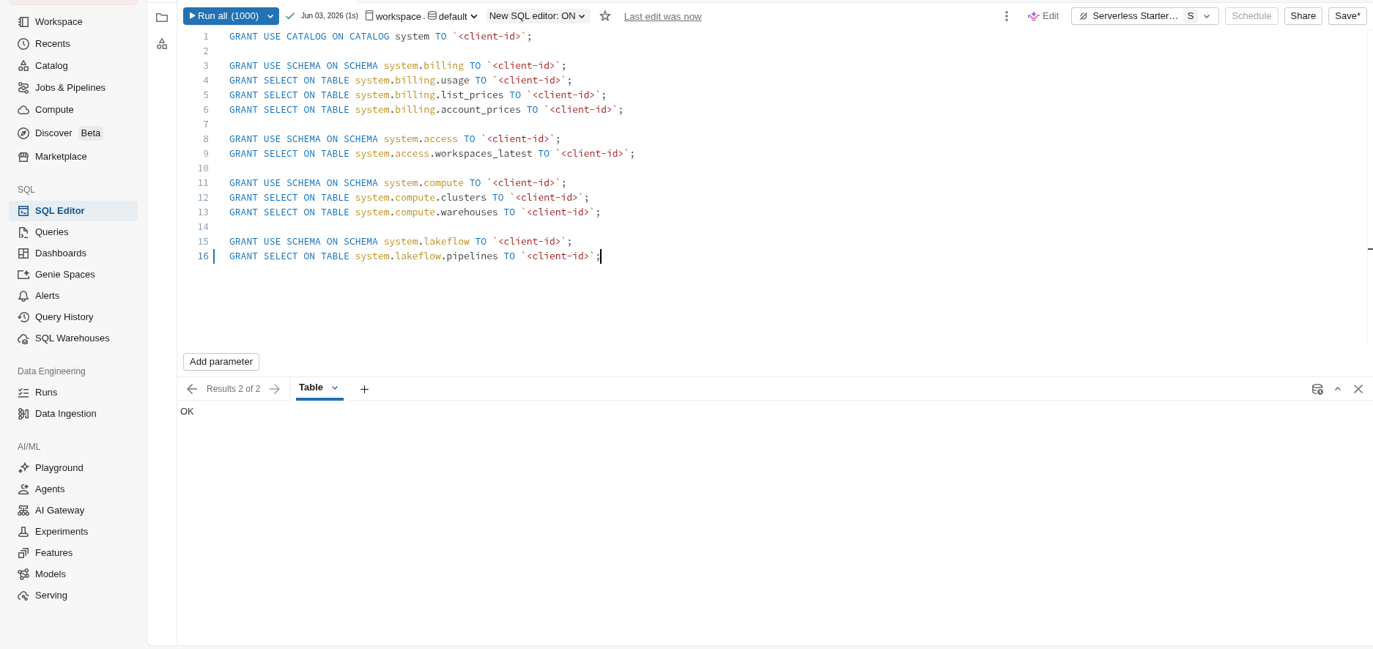
Task: Click the Assistant Edit button
Action: pos(1043,16)
